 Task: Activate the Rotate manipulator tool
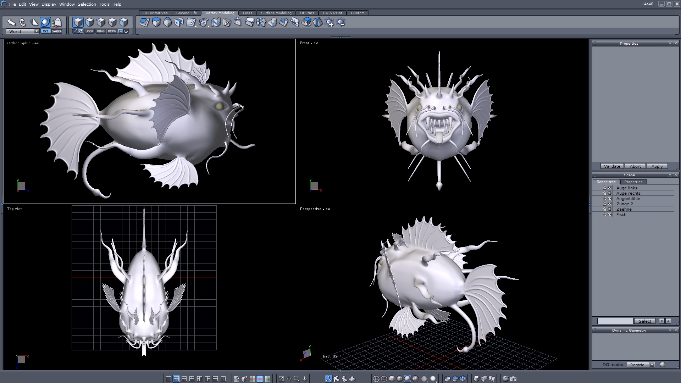(x=22, y=22)
